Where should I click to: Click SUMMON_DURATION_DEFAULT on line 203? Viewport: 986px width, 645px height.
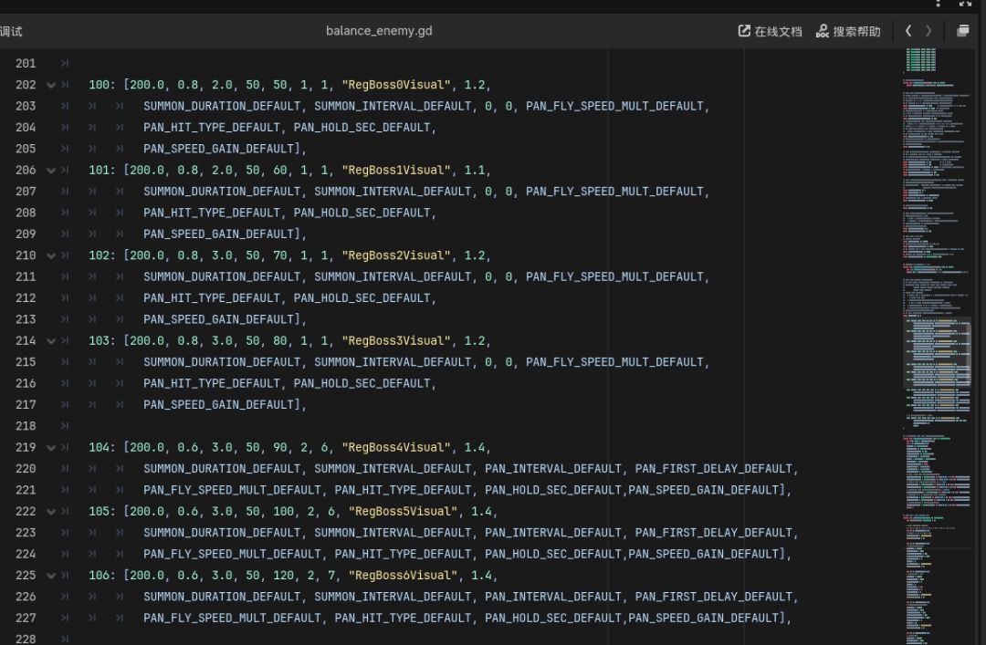coord(222,106)
